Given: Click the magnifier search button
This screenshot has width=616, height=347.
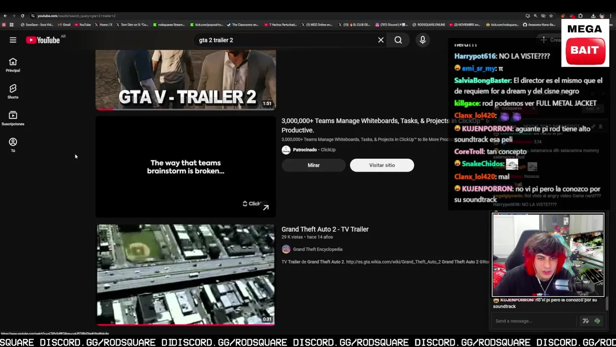Looking at the screenshot, I should 398,40.
